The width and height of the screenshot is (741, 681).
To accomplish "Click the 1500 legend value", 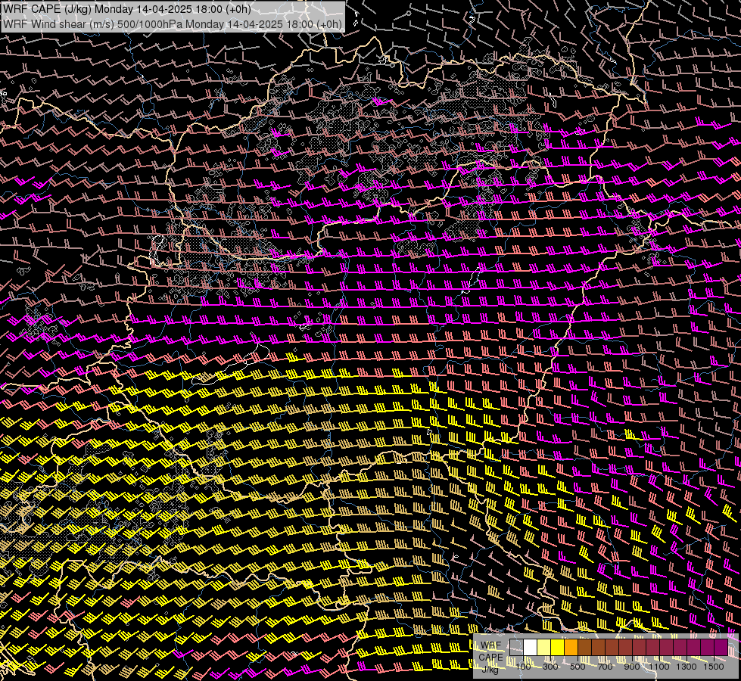I will [714, 667].
